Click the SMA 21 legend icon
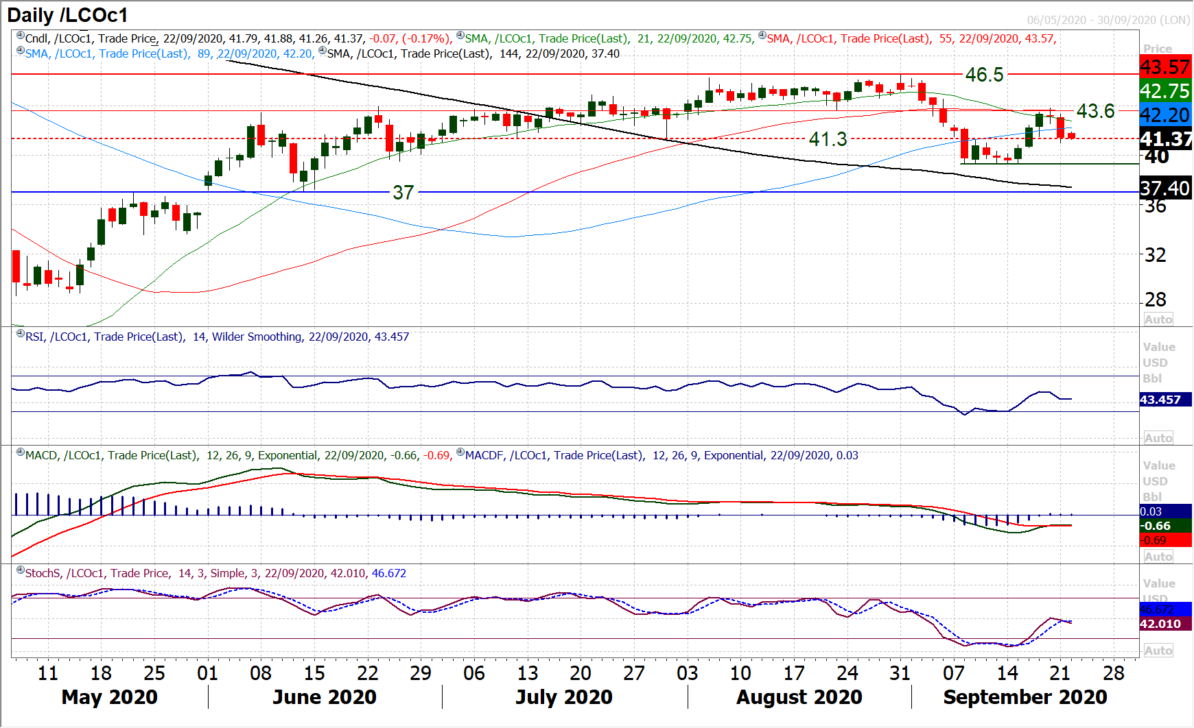Image resolution: width=1194 pixels, height=728 pixels. click(x=460, y=36)
